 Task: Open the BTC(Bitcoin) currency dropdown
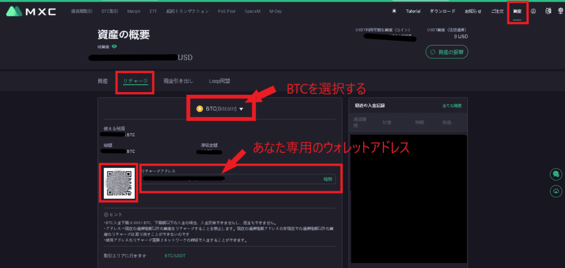tap(220, 108)
